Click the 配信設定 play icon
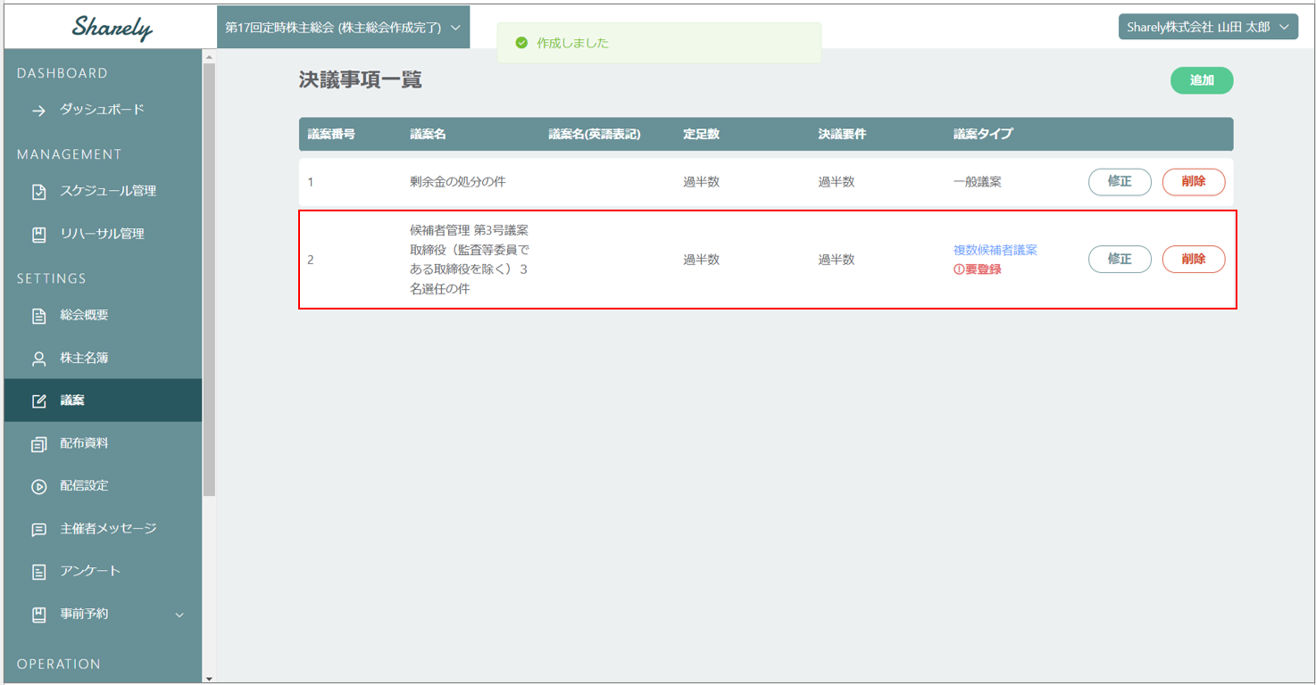1316x685 pixels. 38,487
